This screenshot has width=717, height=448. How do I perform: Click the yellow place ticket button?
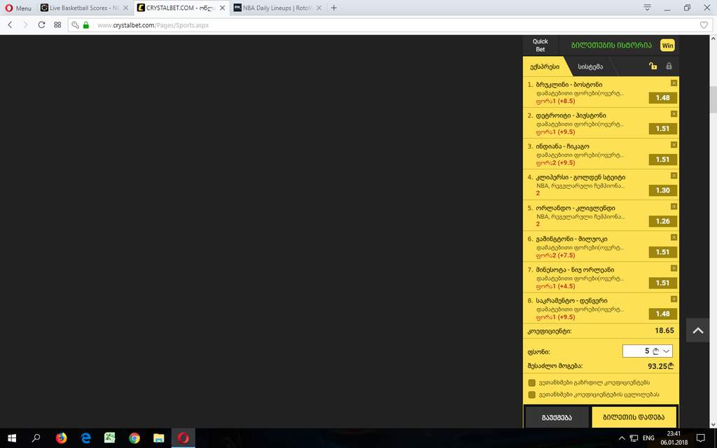(x=634, y=417)
